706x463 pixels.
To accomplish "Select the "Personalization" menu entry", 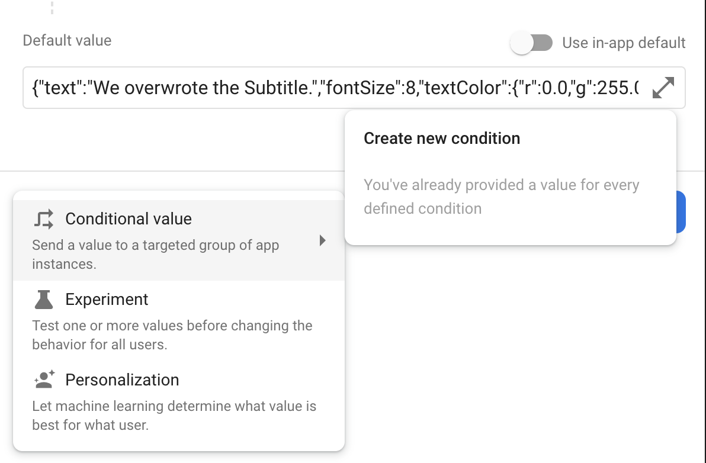I will coord(122,380).
